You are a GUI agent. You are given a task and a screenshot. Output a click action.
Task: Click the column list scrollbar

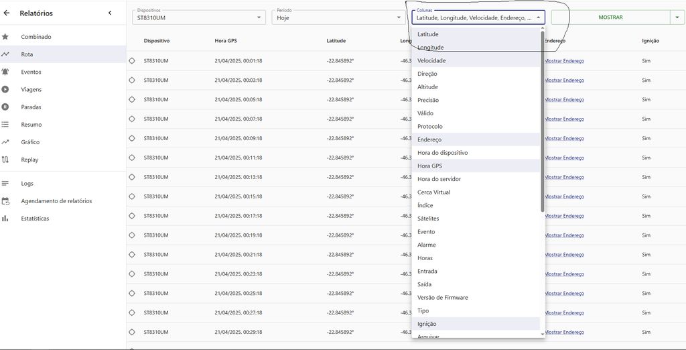point(542,121)
